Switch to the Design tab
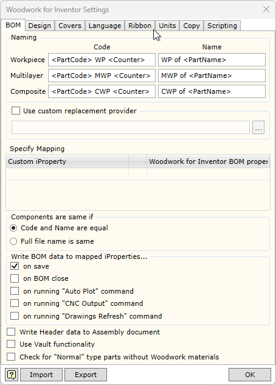This screenshot has width=276, height=385. [40, 26]
